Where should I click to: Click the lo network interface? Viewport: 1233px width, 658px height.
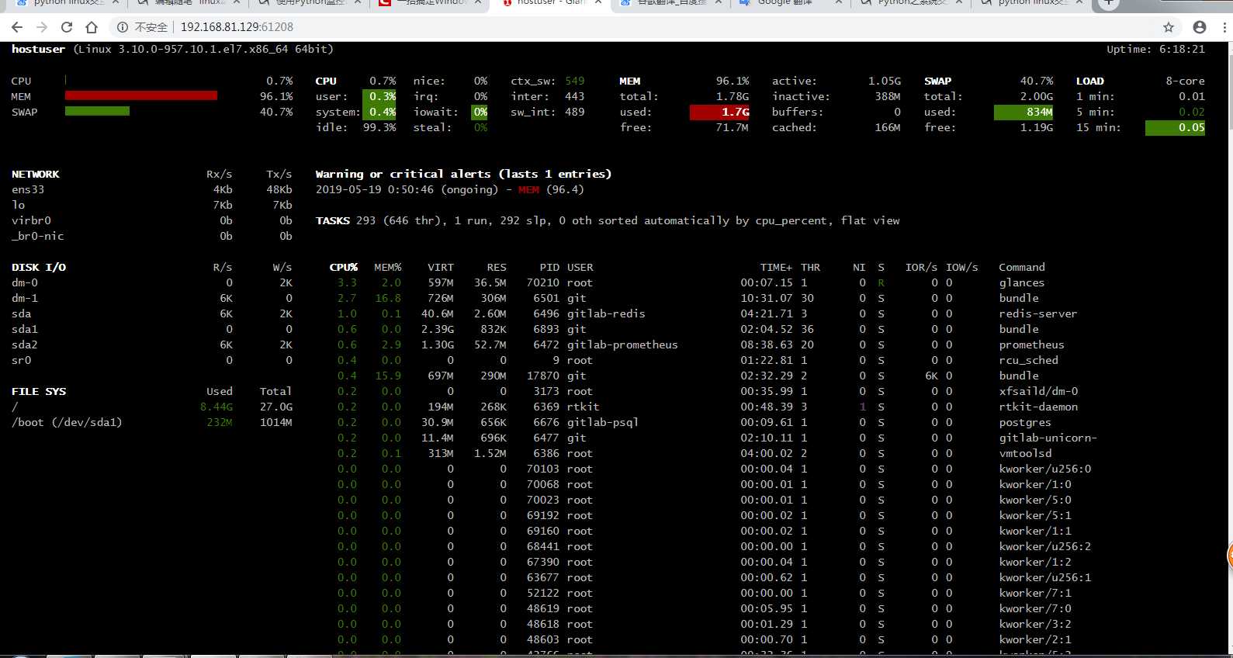[x=18, y=205]
